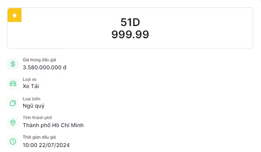Screen dimensions: 261x152
Task: Click the yellow corner badge of the plate card
Action: [x=15, y=15]
